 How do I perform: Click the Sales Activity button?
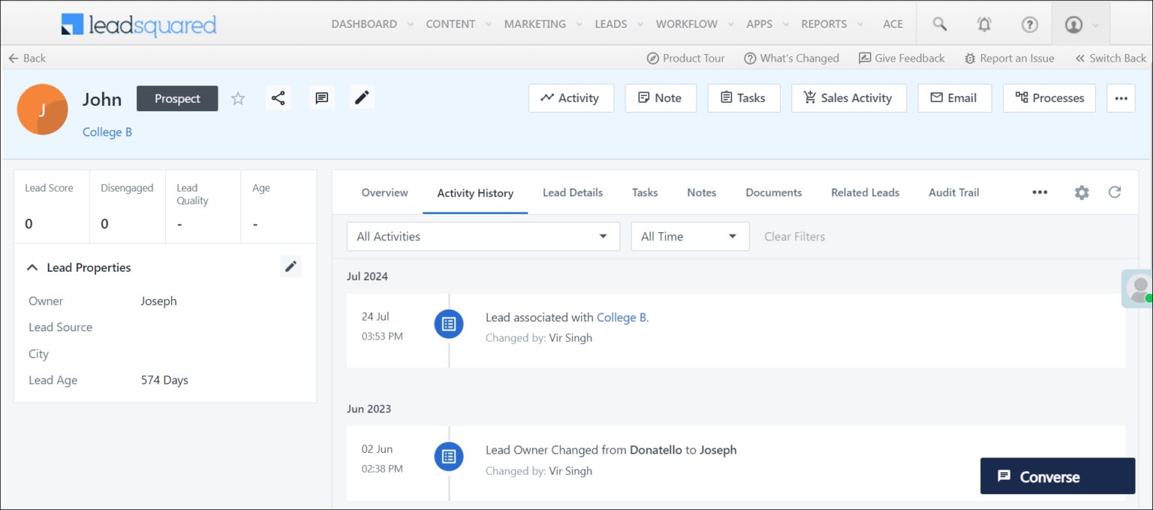(x=849, y=98)
